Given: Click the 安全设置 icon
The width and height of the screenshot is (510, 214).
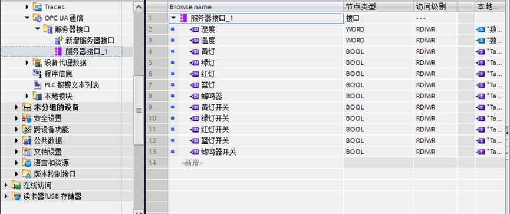Looking at the screenshot, I should pos(27,118).
